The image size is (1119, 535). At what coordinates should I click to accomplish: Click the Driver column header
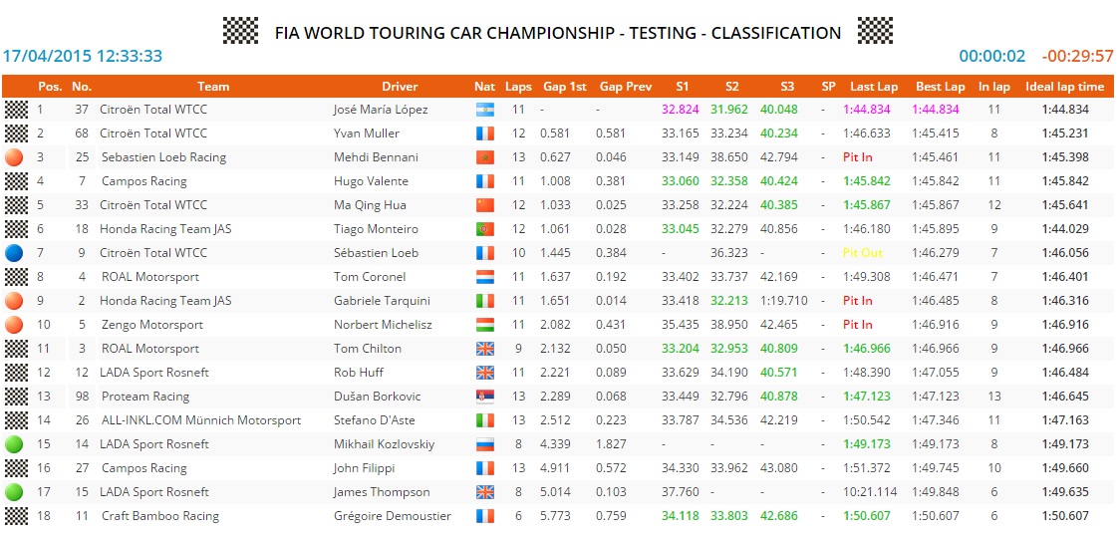tap(400, 87)
